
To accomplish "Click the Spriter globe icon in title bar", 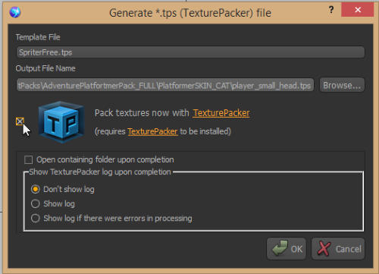I will tap(15, 12).
